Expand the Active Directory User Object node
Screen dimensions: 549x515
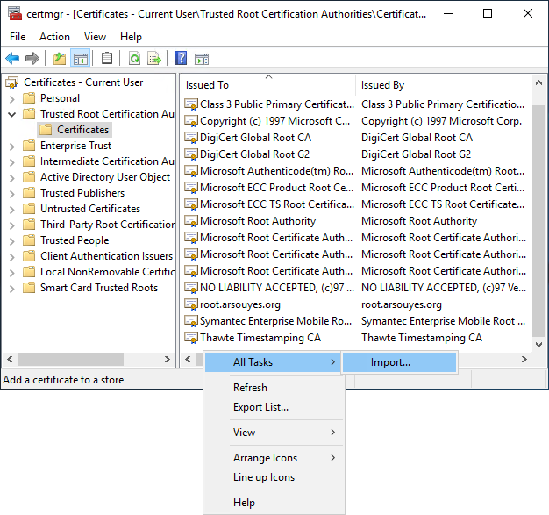click(12, 178)
